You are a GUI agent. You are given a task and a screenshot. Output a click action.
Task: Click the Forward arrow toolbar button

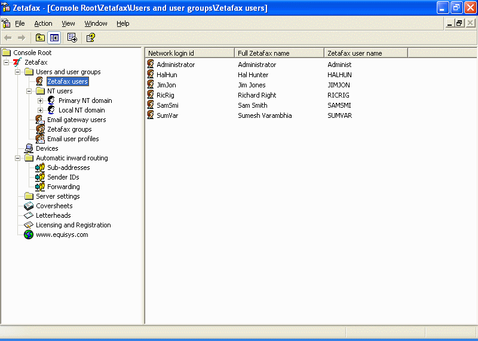coord(22,38)
